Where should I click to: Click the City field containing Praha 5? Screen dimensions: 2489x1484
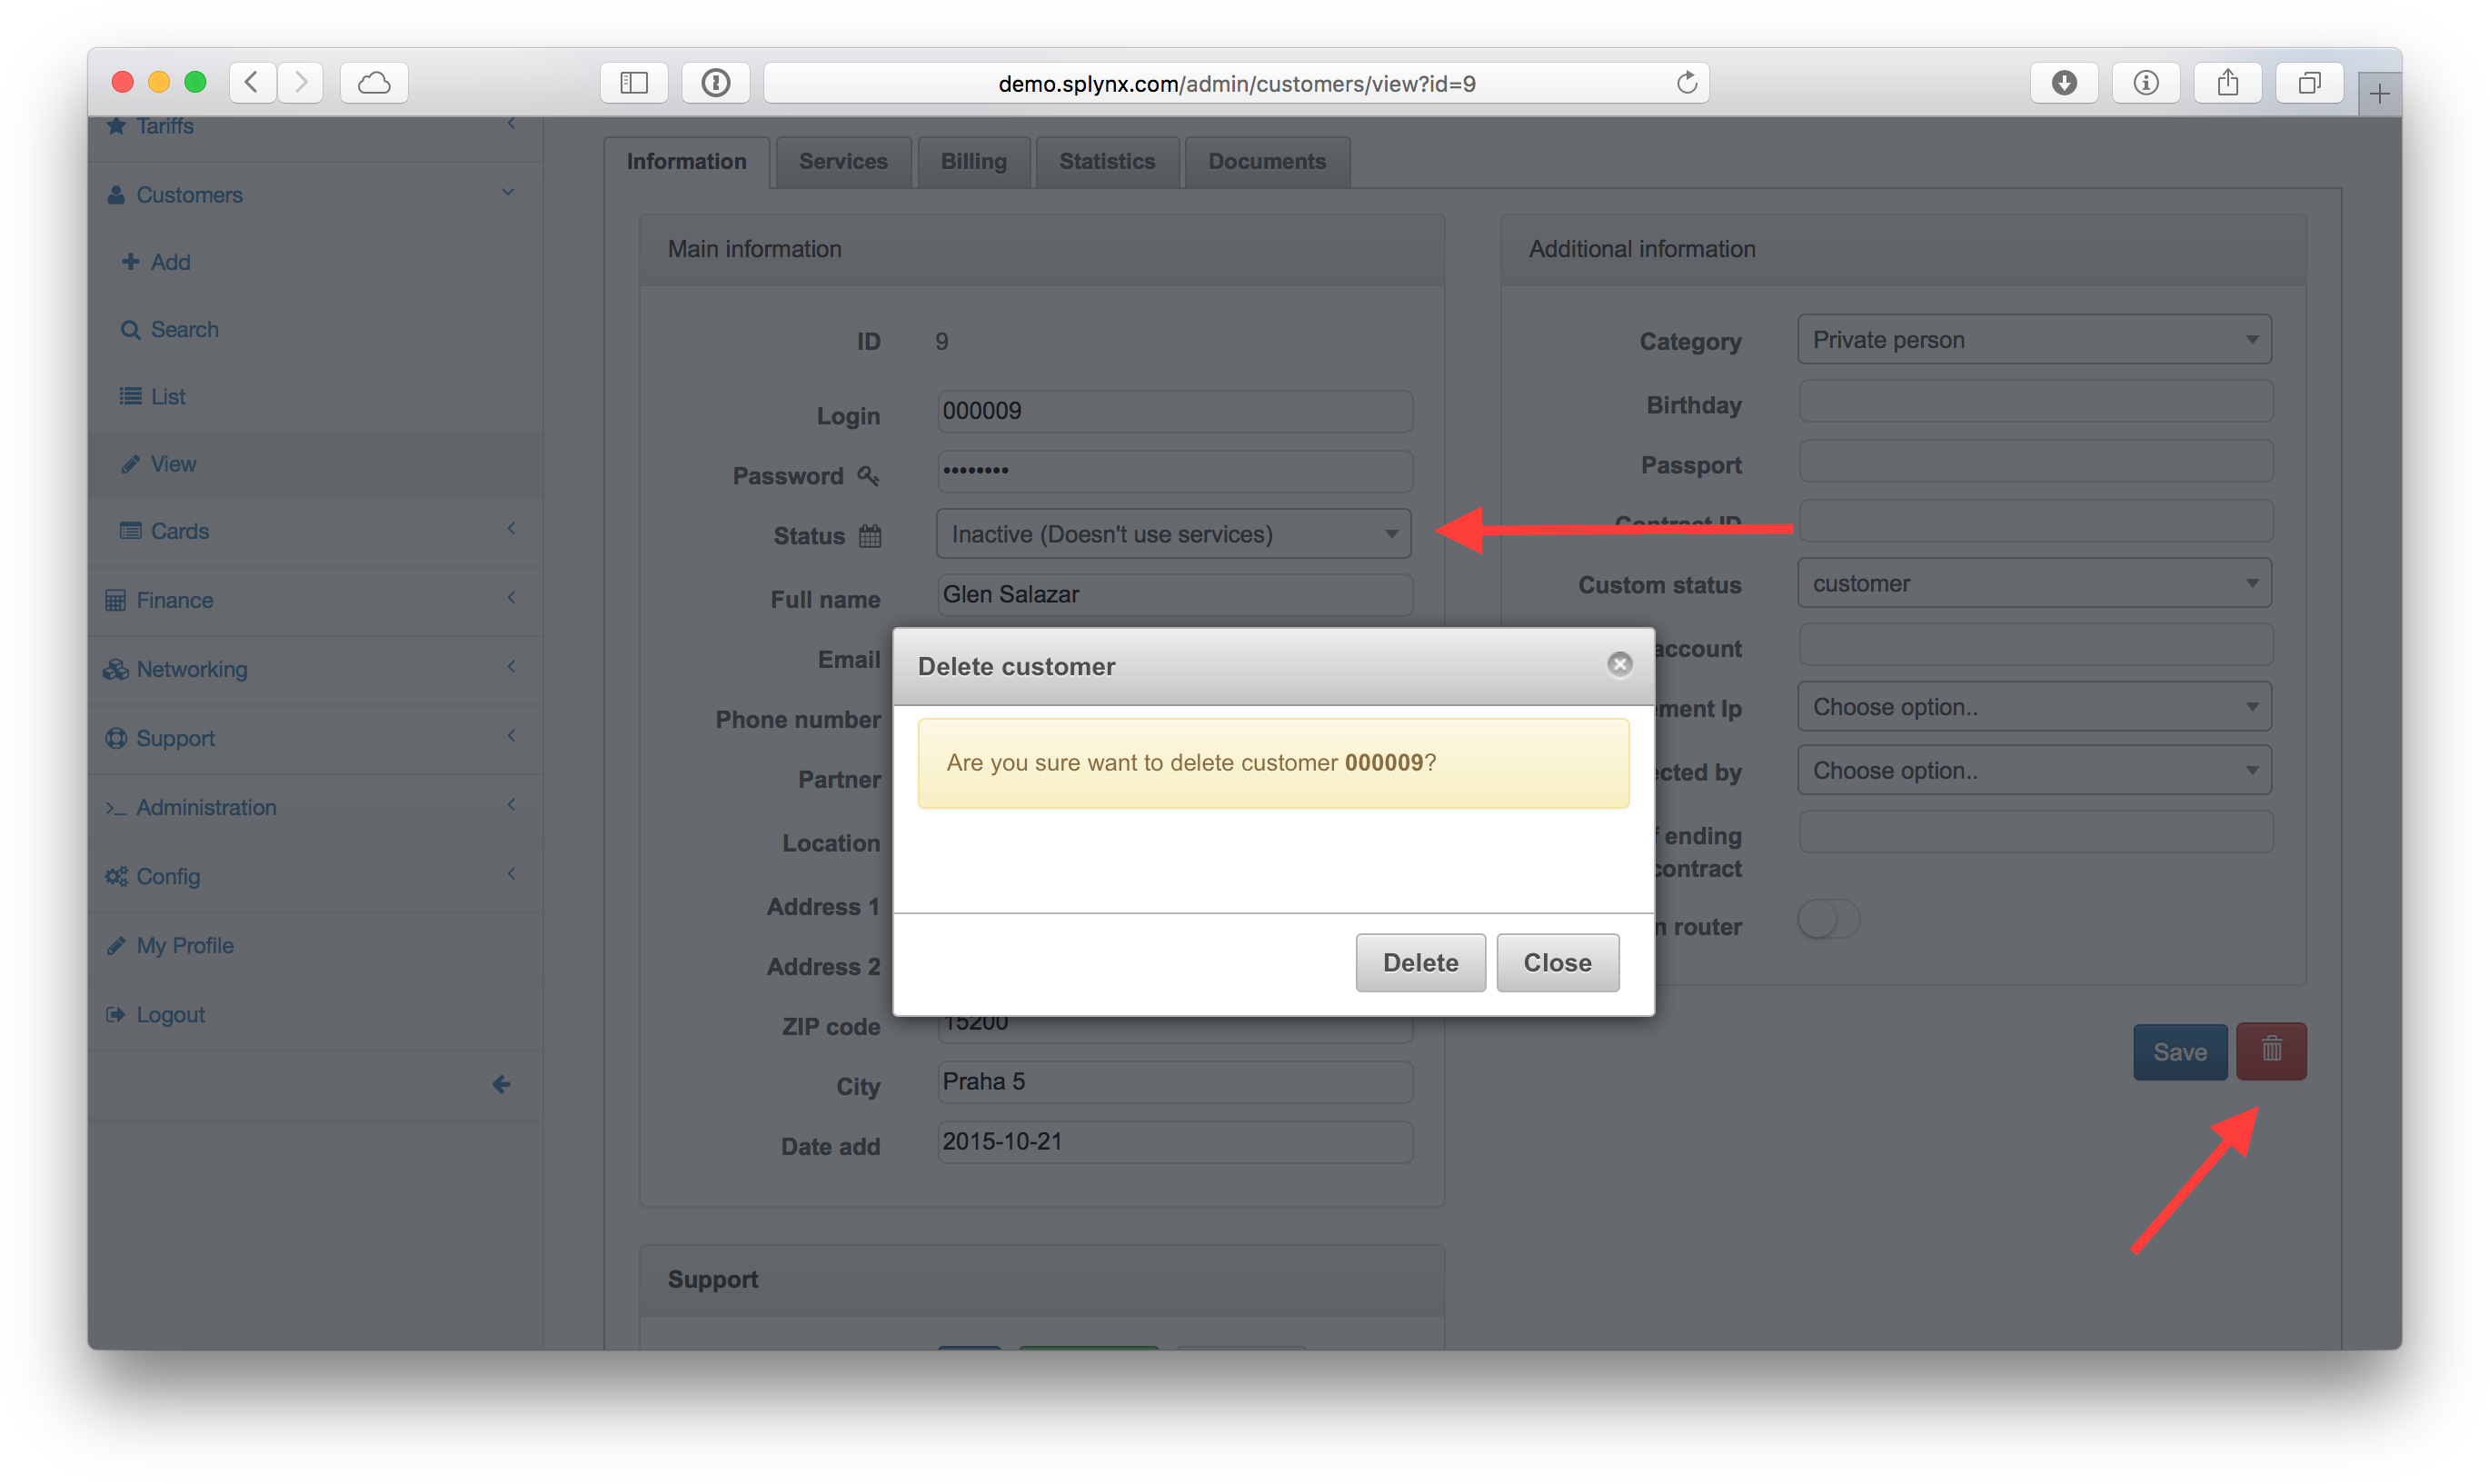click(1174, 1081)
